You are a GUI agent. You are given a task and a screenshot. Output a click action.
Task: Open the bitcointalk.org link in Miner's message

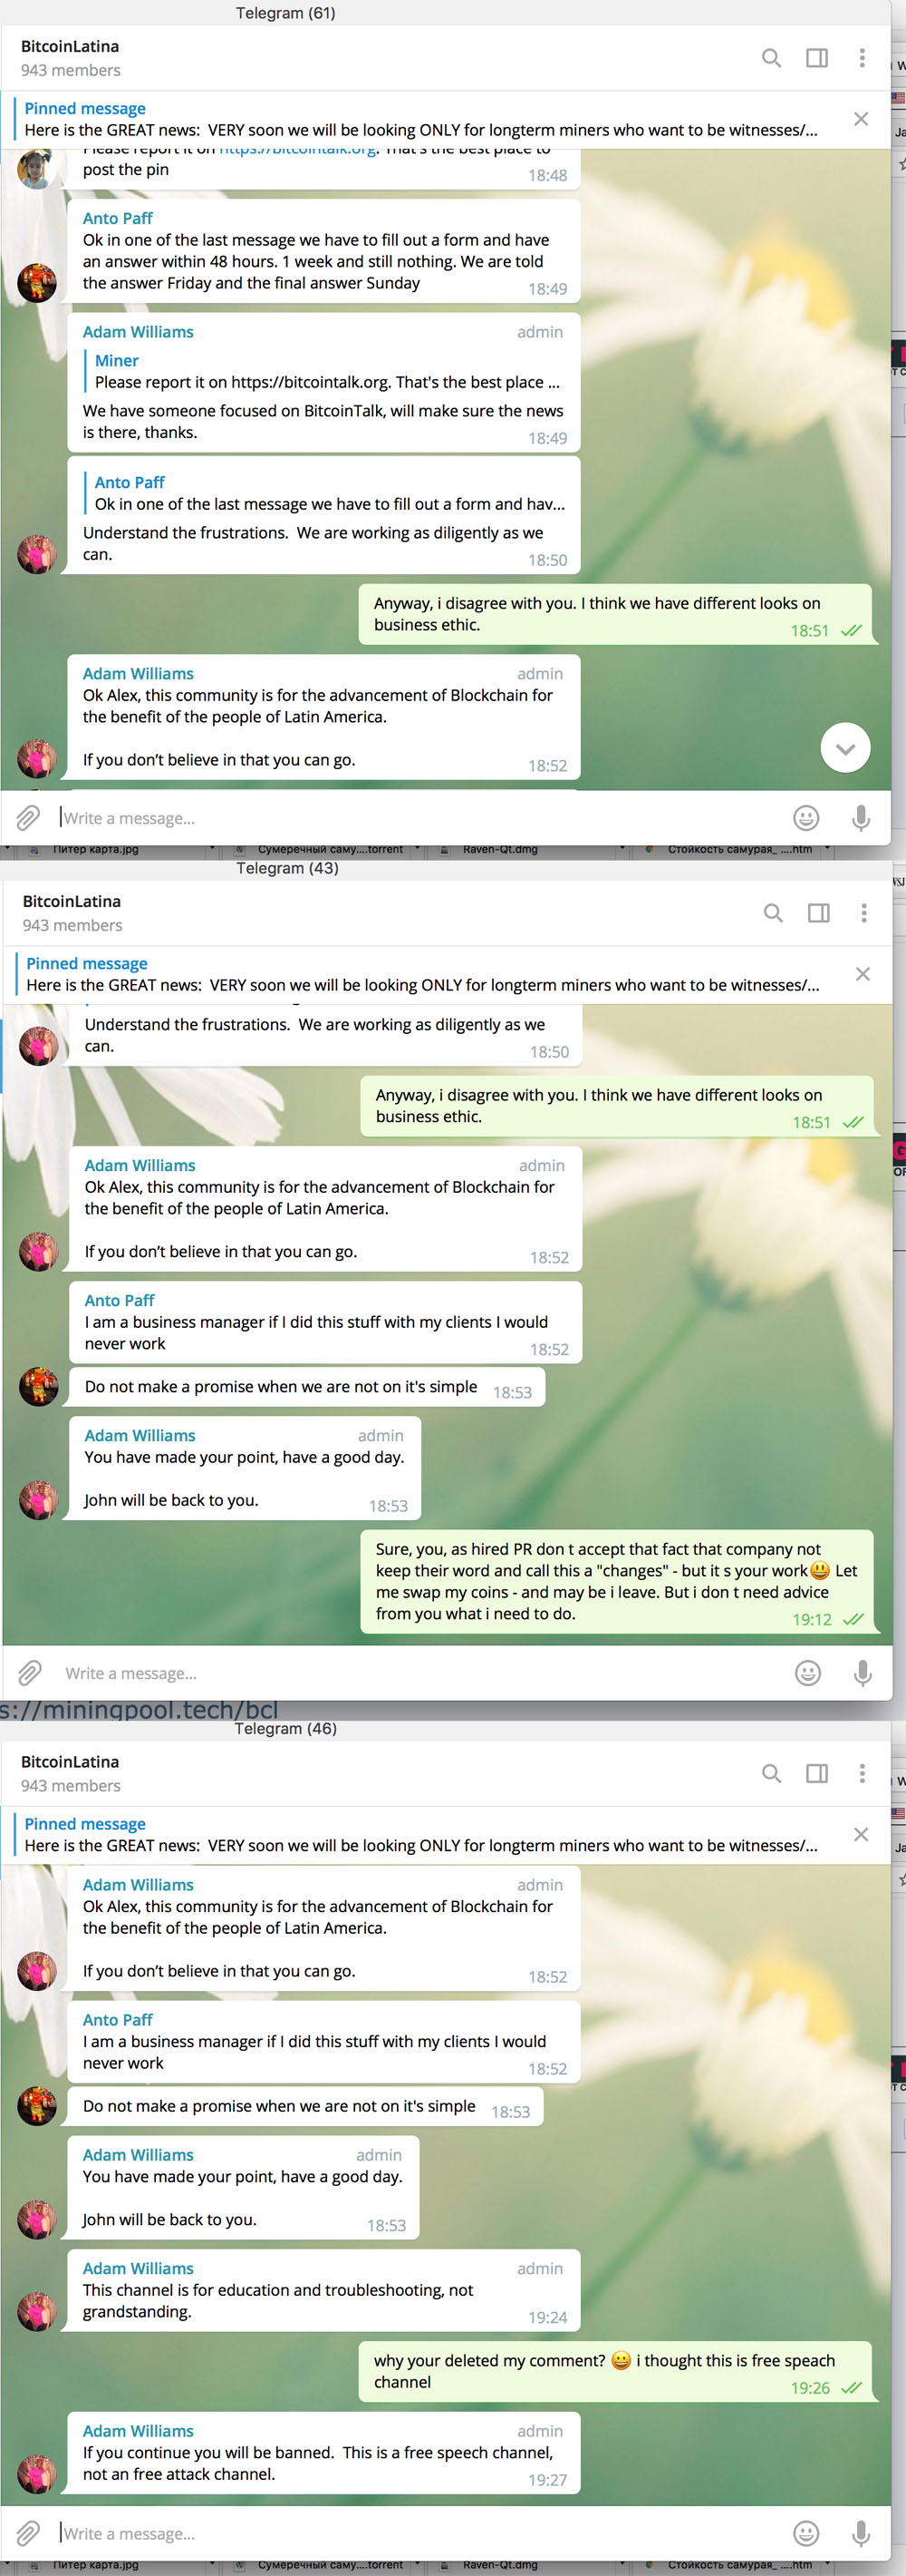[298, 149]
